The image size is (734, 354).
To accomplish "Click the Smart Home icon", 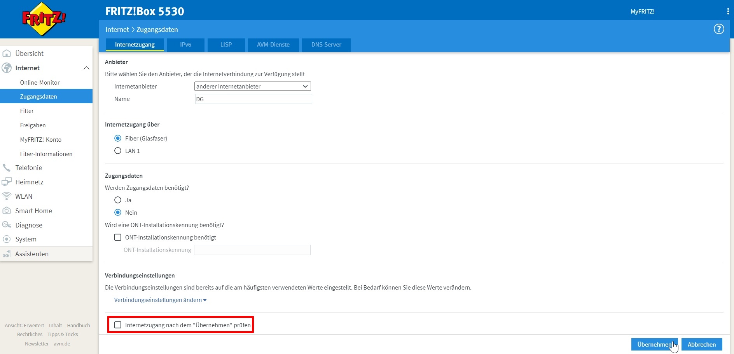I will click(7, 211).
